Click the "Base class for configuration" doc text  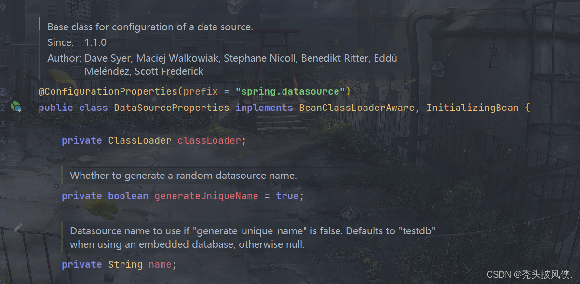(150, 27)
